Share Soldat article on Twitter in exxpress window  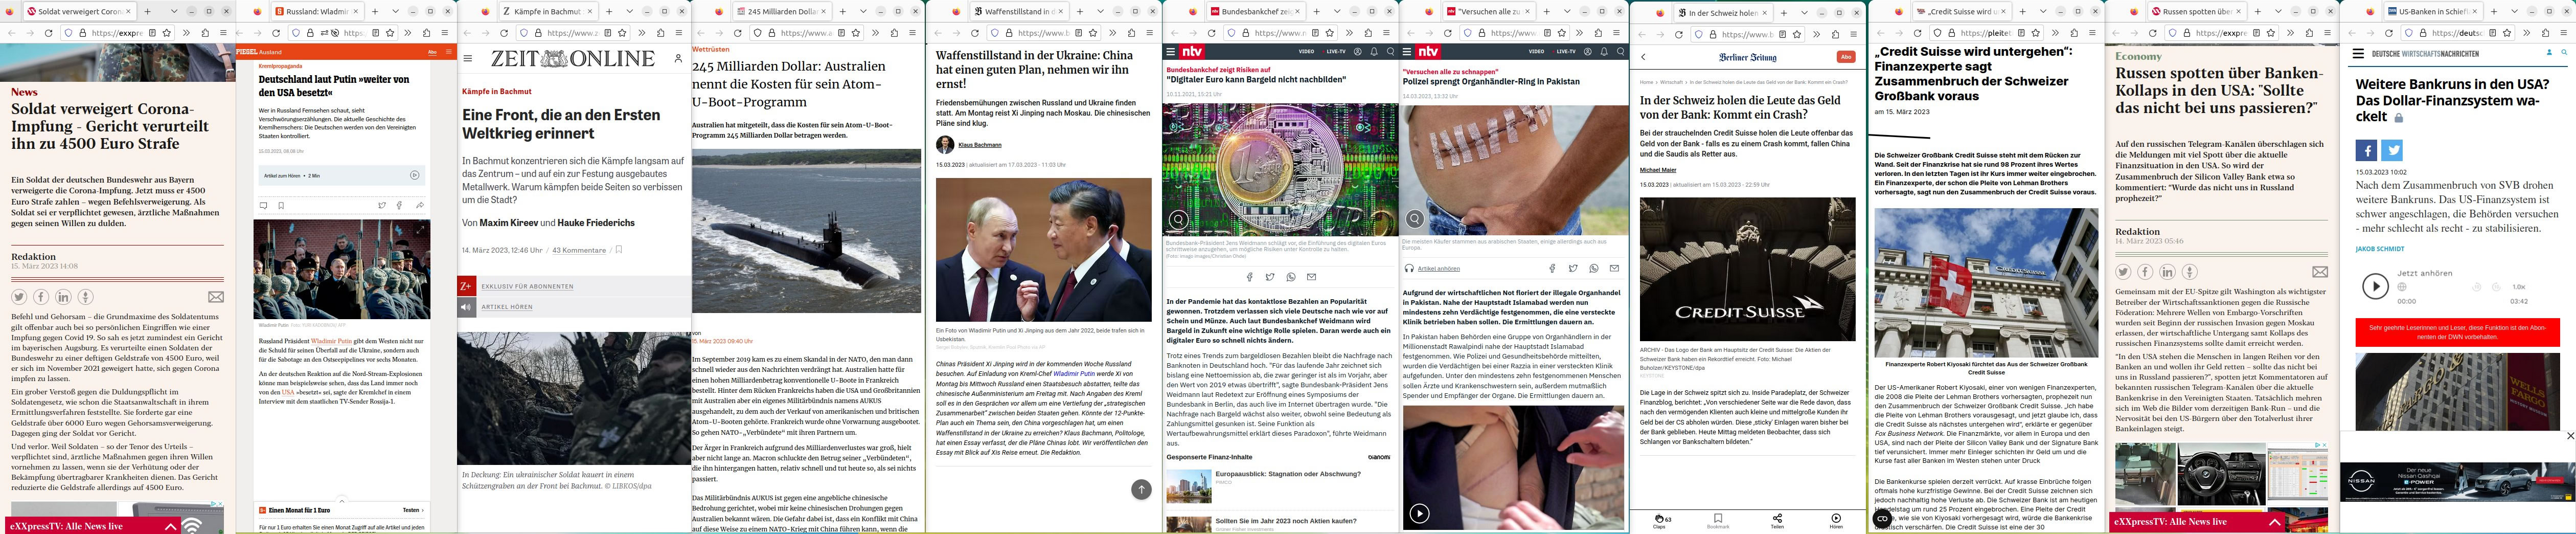click(19, 297)
